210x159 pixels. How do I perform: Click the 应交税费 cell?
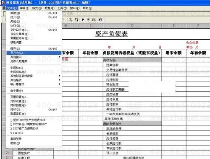(132, 95)
